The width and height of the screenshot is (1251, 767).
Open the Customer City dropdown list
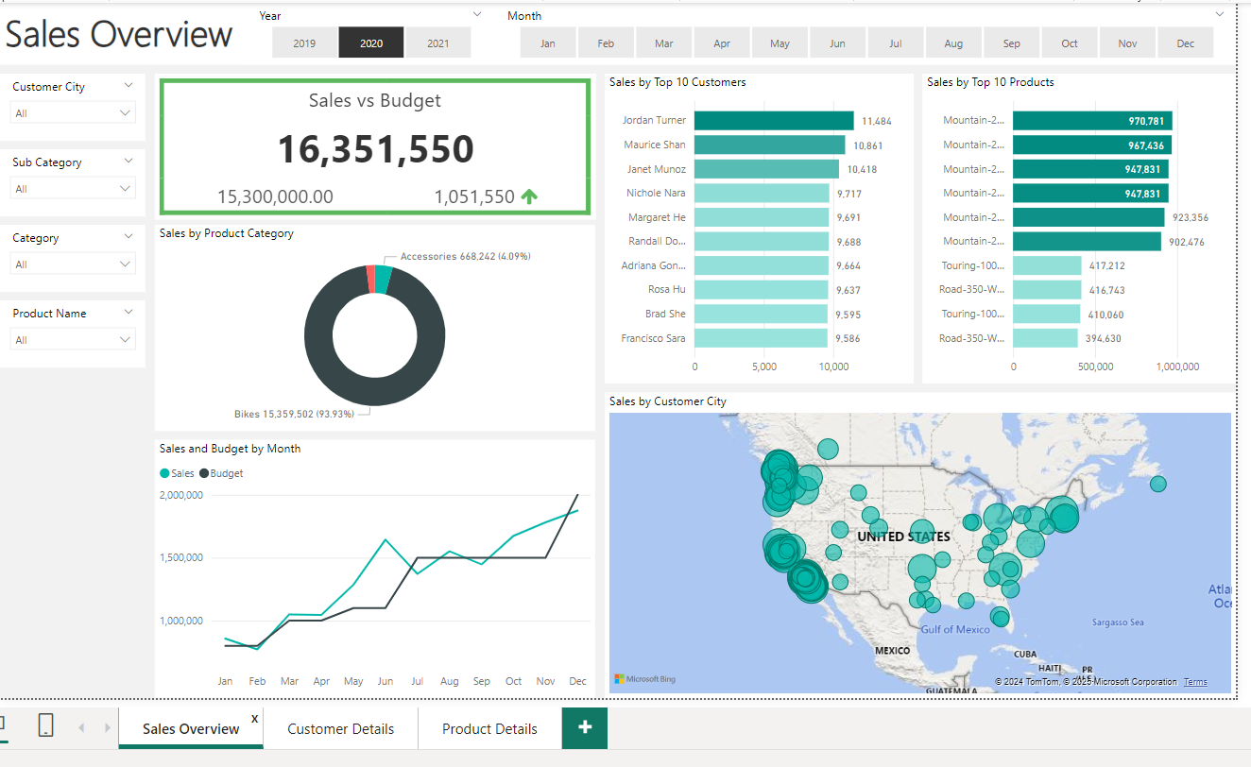point(73,113)
